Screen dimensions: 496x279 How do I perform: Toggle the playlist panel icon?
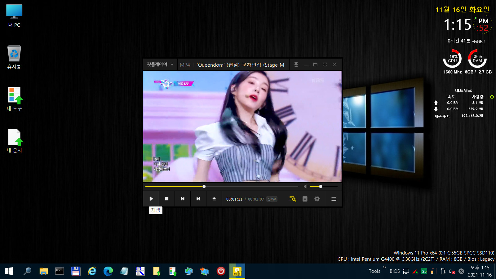[305, 199]
